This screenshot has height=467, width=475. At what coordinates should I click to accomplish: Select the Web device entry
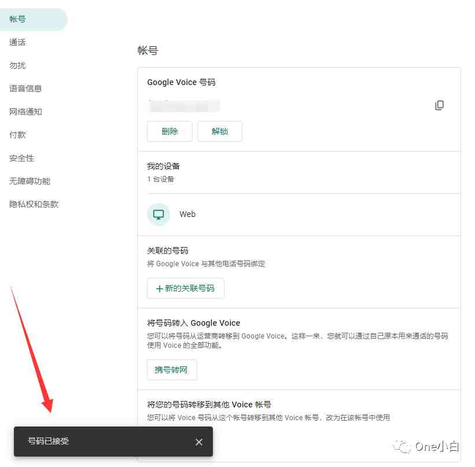pos(299,214)
